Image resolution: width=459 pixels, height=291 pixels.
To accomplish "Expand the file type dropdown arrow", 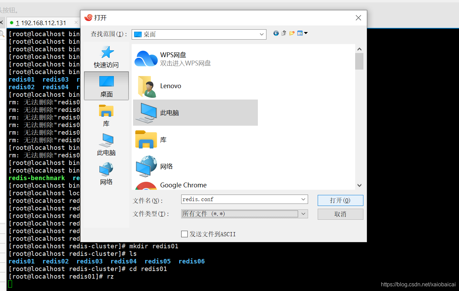I will (303, 214).
